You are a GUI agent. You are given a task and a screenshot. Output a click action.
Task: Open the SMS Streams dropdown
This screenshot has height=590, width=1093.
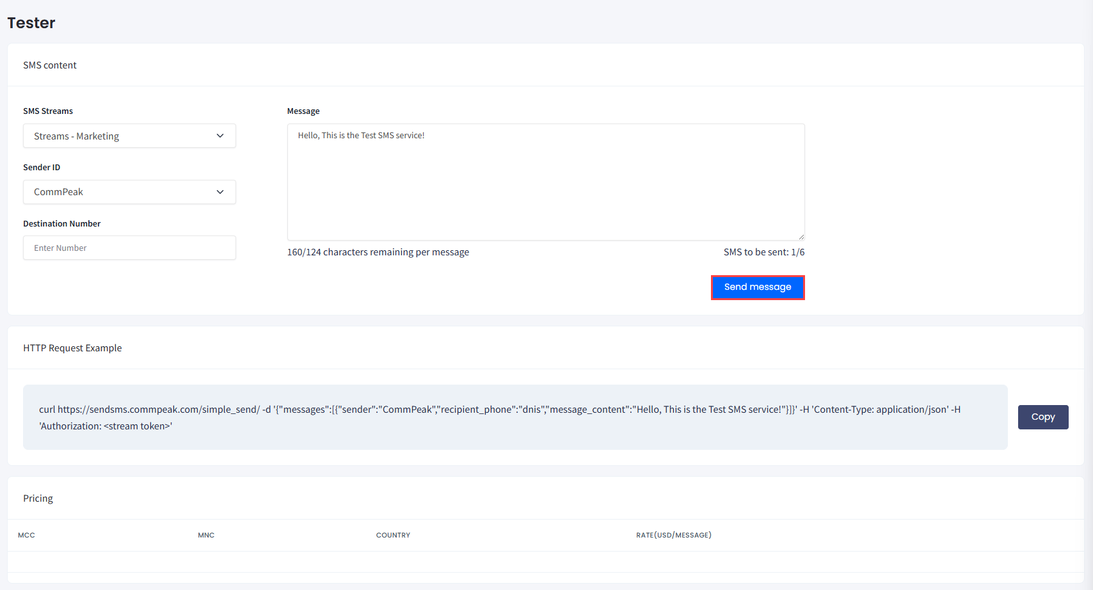click(129, 136)
